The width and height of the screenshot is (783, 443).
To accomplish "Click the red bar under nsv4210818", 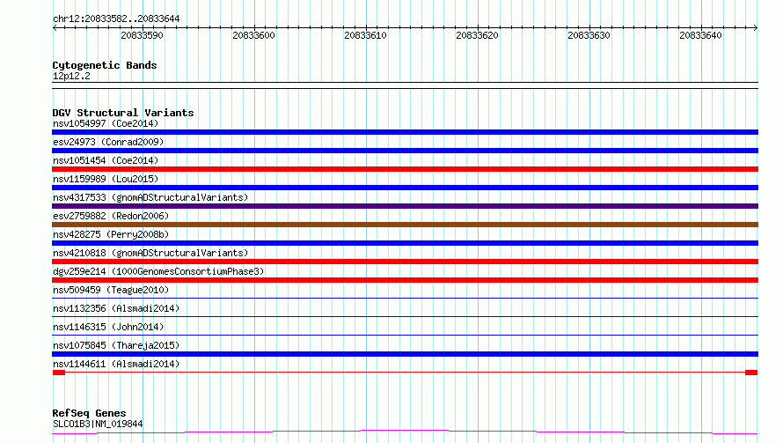I will [405, 262].
